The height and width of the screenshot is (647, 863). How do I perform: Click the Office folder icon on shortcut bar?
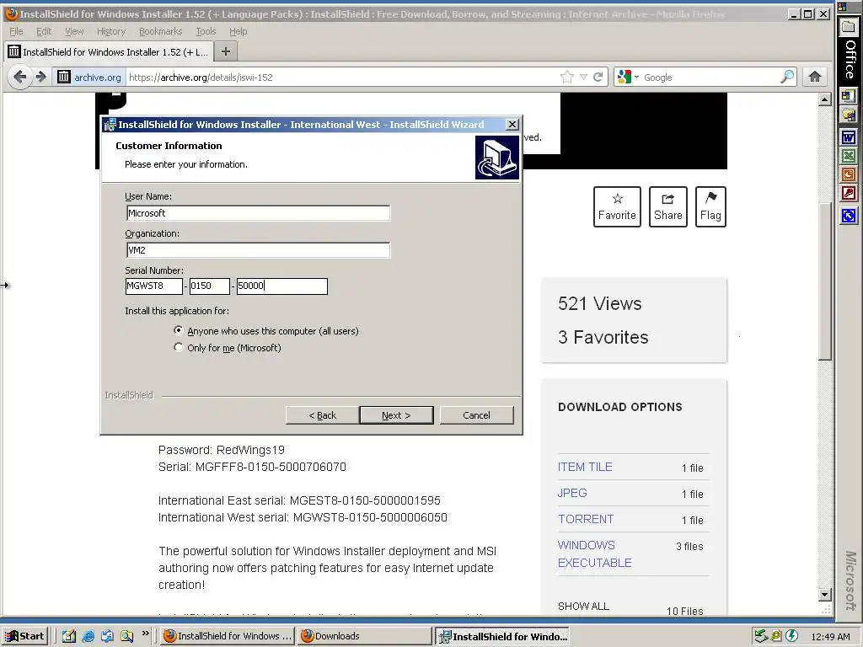(x=849, y=27)
